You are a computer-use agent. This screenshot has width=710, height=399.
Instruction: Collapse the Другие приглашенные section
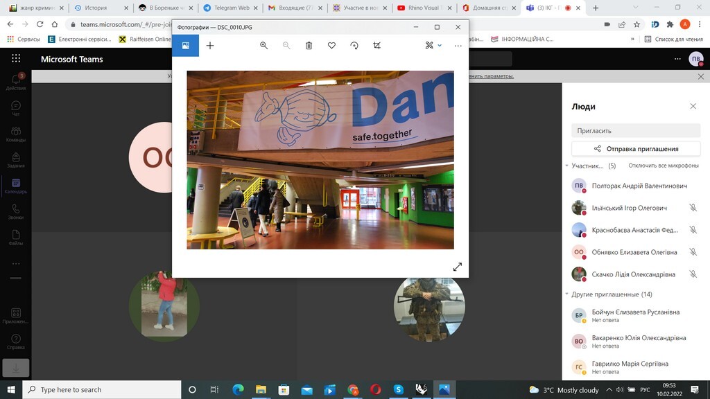[x=566, y=294]
